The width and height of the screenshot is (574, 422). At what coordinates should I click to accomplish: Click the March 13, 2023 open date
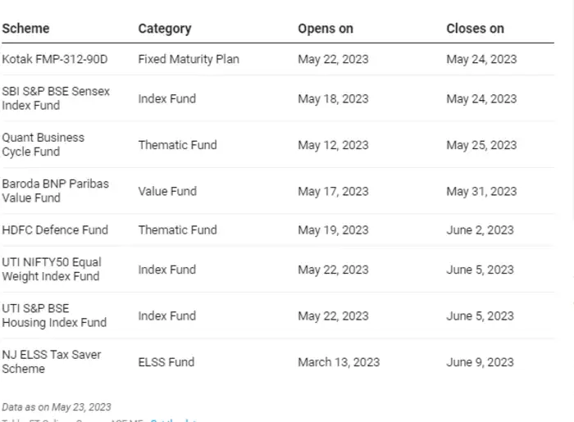339,362
